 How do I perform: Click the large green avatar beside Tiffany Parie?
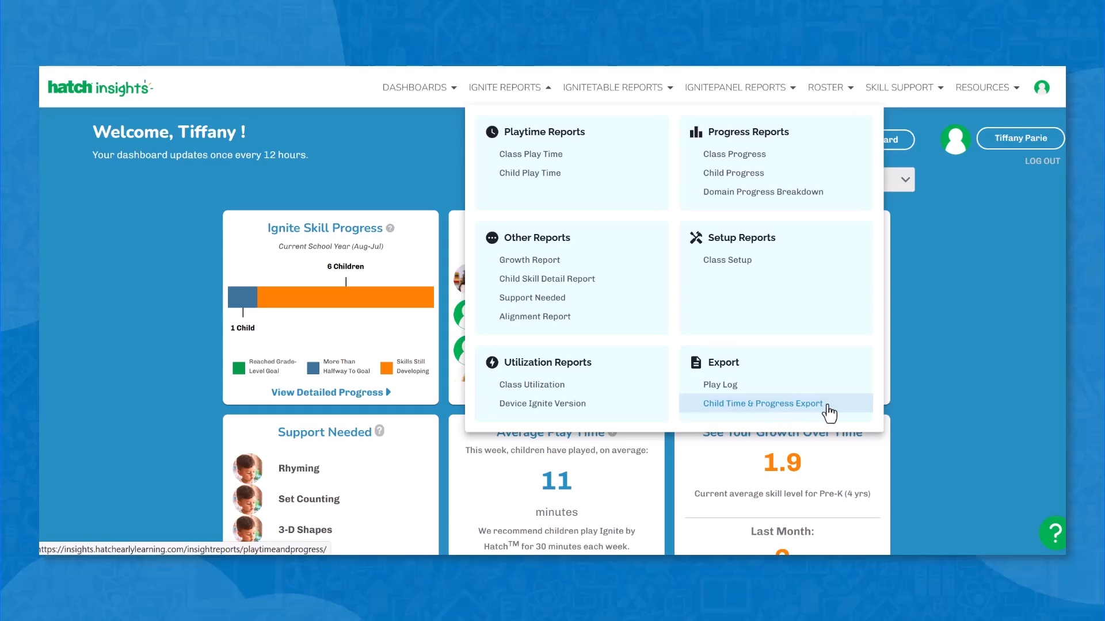tap(955, 139)
